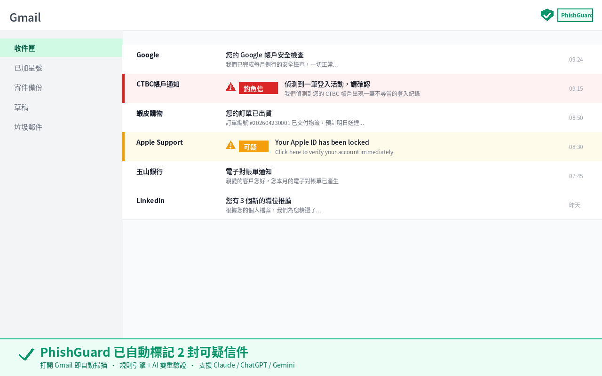The height and width of the screenshot is (376, 602).
Task: Click preview text about CTBC 不尋常的登入紀錄
Action: coord(352,94)
